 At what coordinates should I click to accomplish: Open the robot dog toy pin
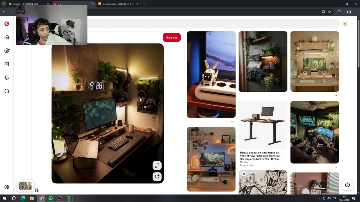coord(211,74)
